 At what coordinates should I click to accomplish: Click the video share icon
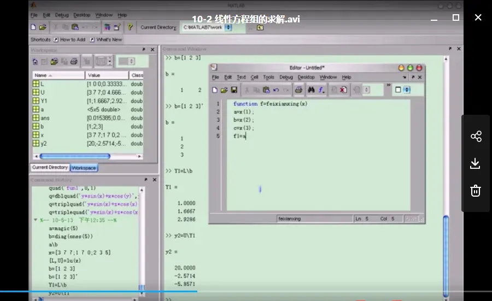(476, 136)
